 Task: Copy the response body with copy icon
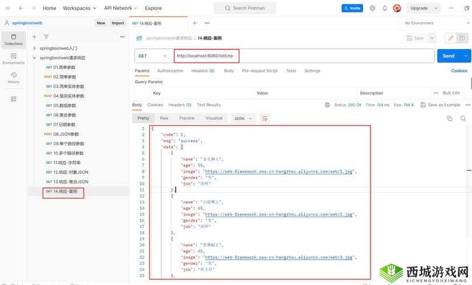click(x=449, y=118)
